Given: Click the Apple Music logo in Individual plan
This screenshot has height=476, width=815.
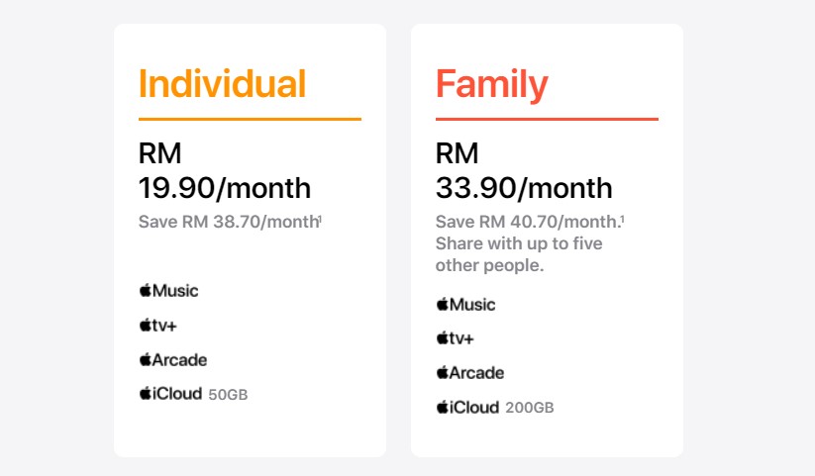Looking at the screenshot, I should (x=168, y=291).
